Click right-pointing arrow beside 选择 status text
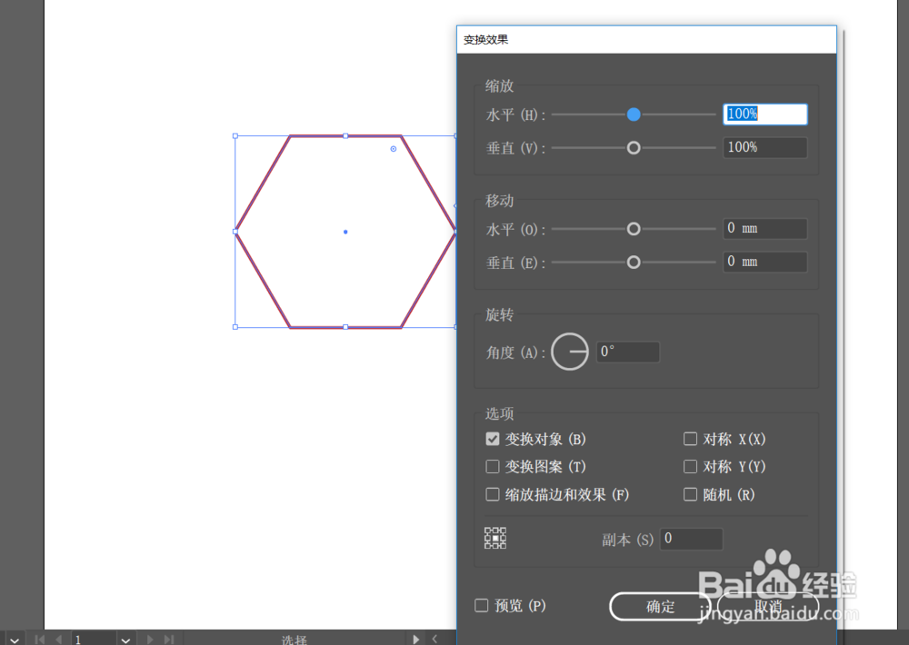The height and width of the screenshot is (645, 909). tap(415, 639)
